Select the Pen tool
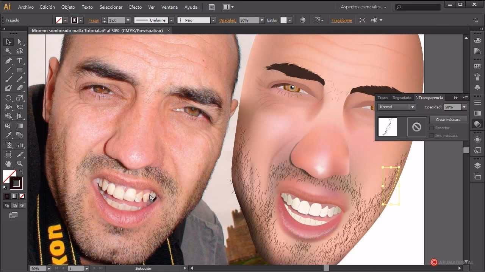 point(8,61)
